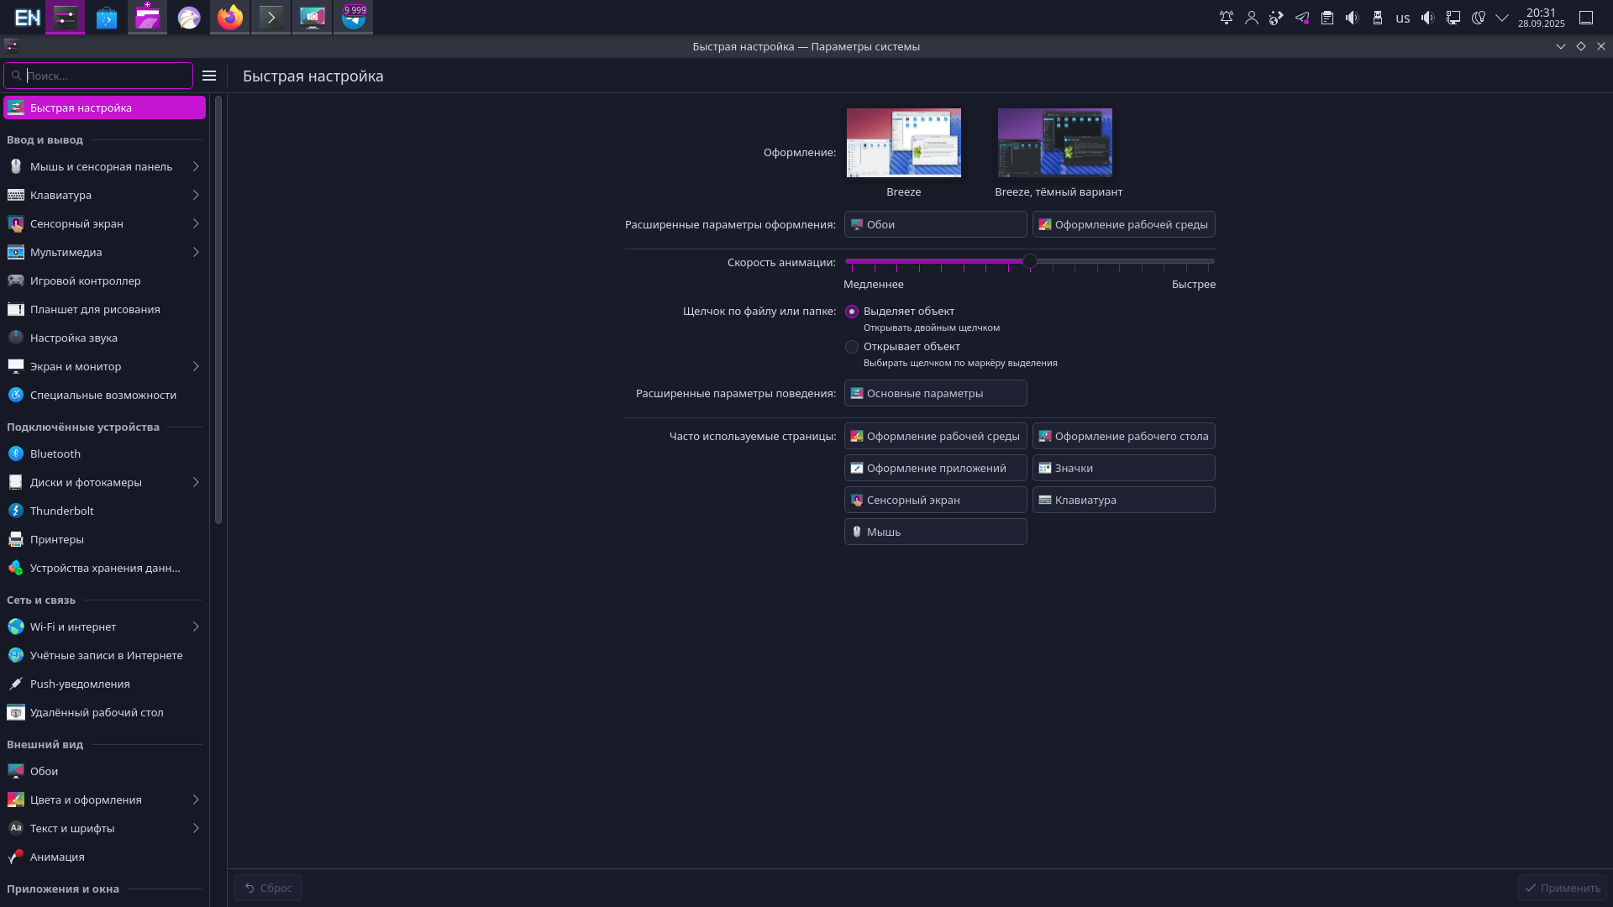Expand the Клавиатура sidebar entry

point(61,195)
